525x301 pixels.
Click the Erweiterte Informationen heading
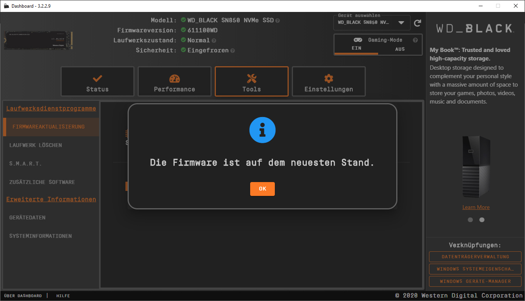[x=51, y=199]
